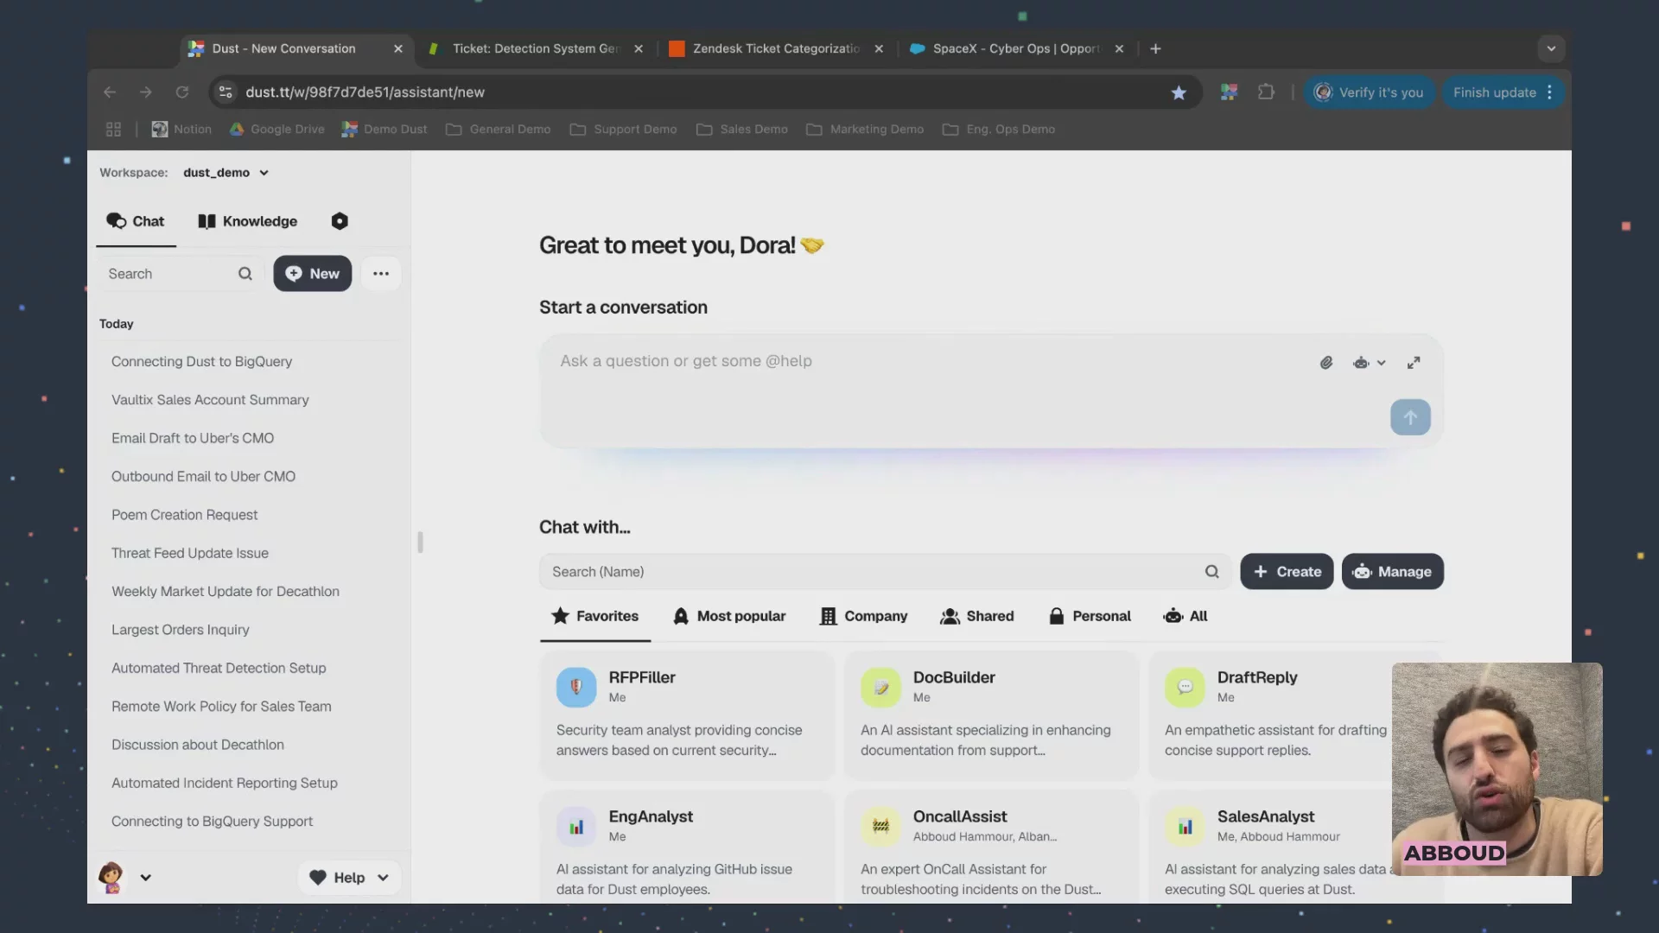Screen dimensions: 1659x933
Task: Open the browser extensions puzzle icon
Action: coord(1266,92)
